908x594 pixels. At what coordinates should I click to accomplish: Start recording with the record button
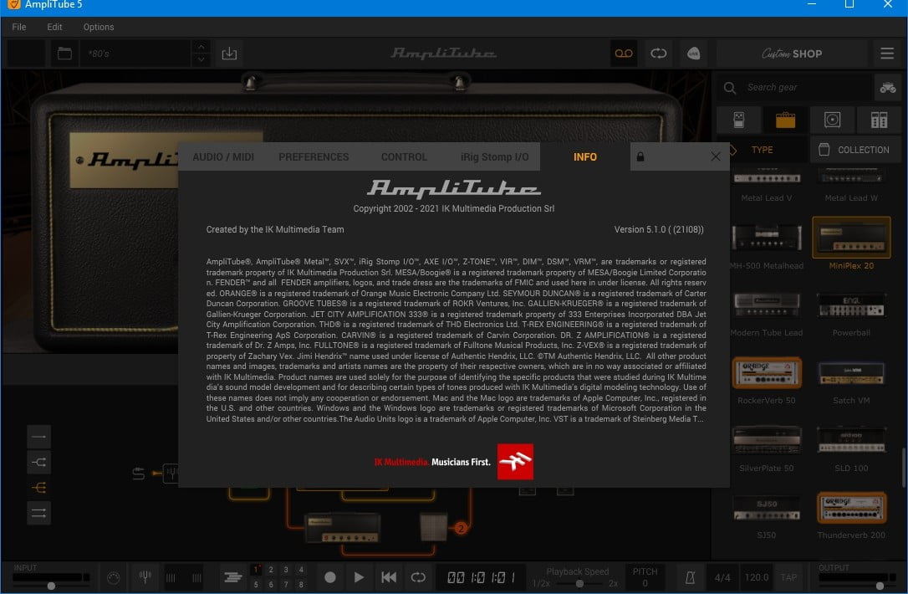(x=330, y=577)
